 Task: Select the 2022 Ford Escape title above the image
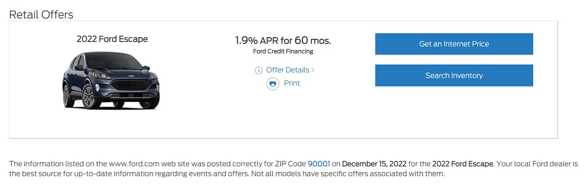coord(112,39)
